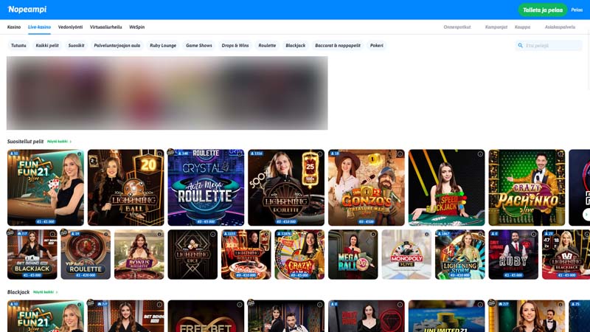Expand Blackjack section with Näytä kaikki
Image resolution: width=590 pixels, height=332 pixels.
(45, 292)
